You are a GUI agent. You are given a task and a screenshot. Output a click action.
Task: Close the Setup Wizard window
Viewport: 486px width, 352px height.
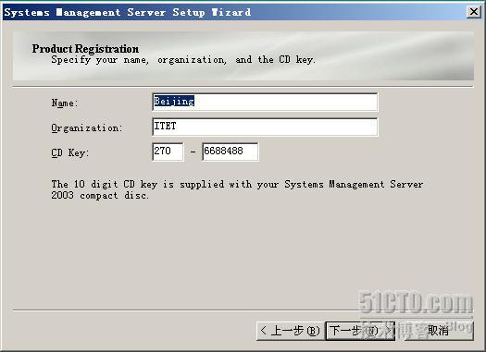[x=474, y=12]
